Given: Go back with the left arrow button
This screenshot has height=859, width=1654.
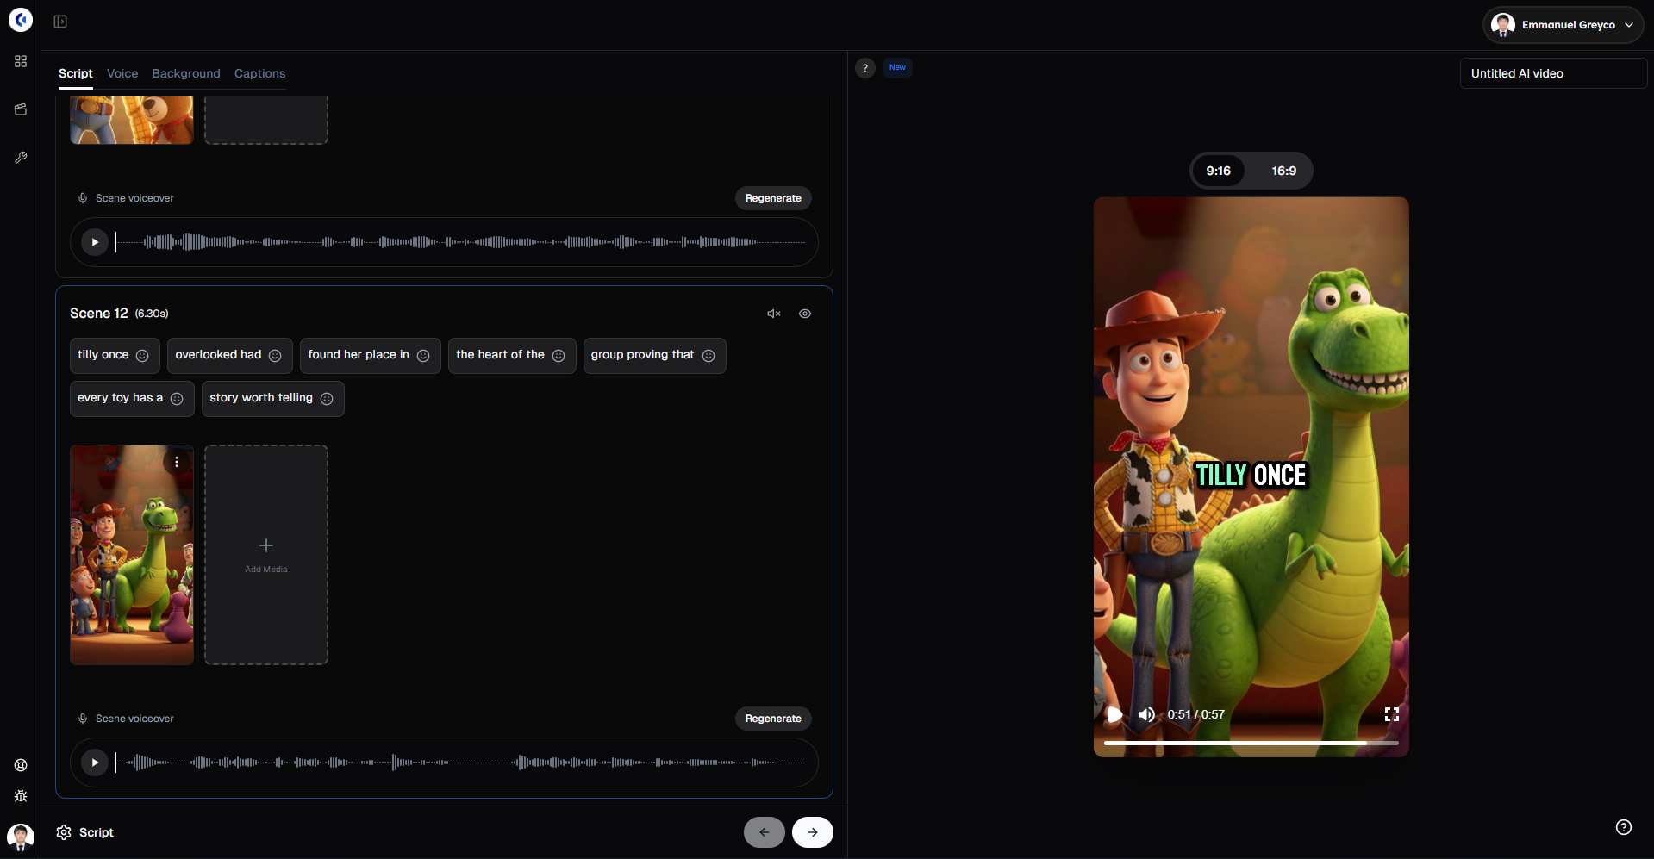Looking at the screenshot, I should click(x=765, y=832).
